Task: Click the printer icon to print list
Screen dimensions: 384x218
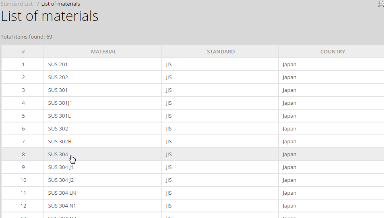Action: point(380,4)
